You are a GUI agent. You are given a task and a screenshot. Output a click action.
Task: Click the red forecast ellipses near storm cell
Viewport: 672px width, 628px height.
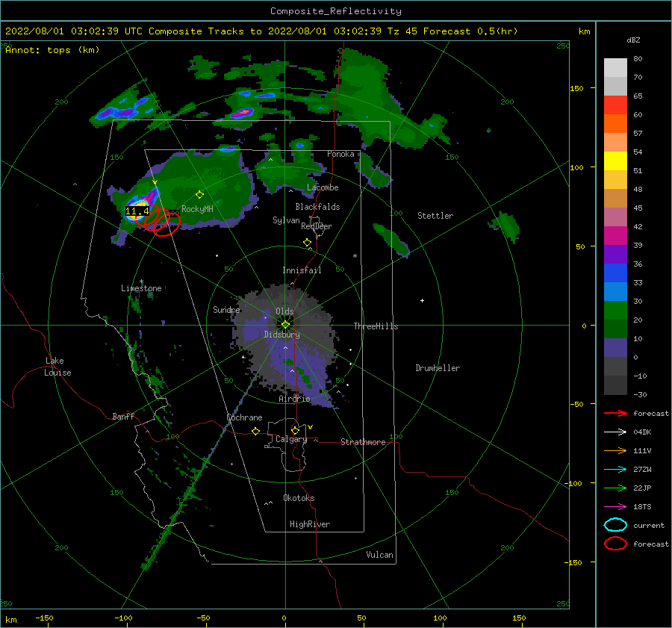[161, 221]
